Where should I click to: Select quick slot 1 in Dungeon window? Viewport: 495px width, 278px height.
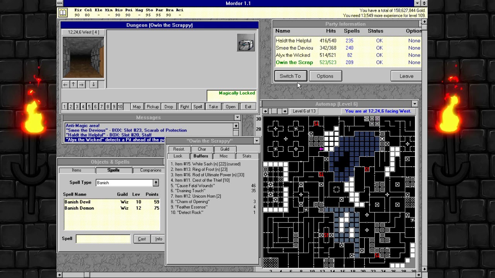click(x=65, y=107)
